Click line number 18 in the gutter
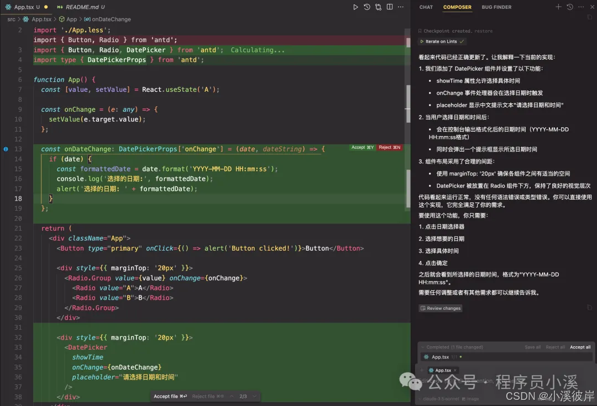This screenshot has width=597, height=406. pos(18,199)
